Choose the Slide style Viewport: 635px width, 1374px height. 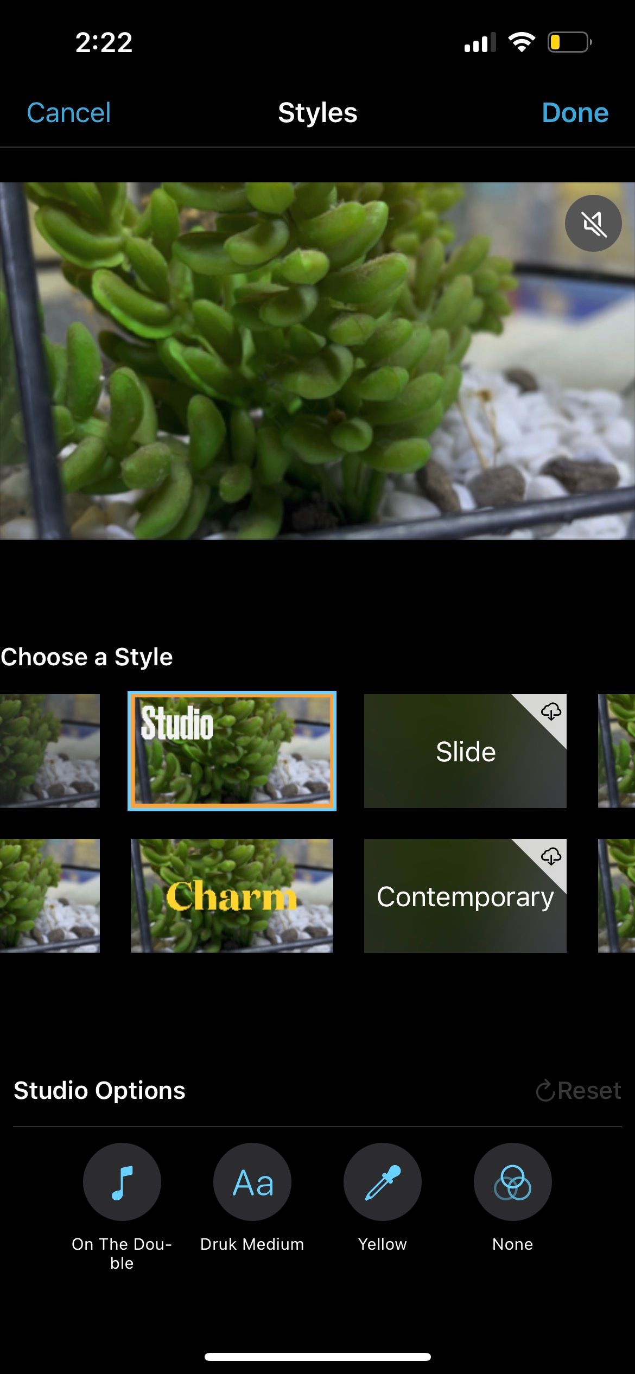point(465,751)
